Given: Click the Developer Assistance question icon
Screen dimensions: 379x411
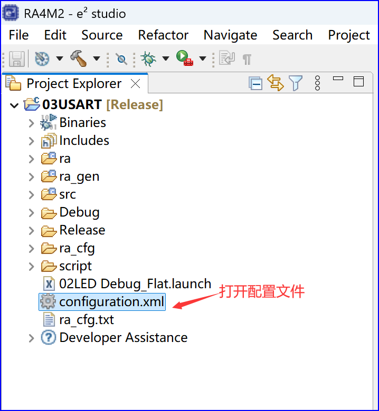Looking at the screenshot, I should 49,337.
